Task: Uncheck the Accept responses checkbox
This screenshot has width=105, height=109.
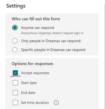Action: 15,73
